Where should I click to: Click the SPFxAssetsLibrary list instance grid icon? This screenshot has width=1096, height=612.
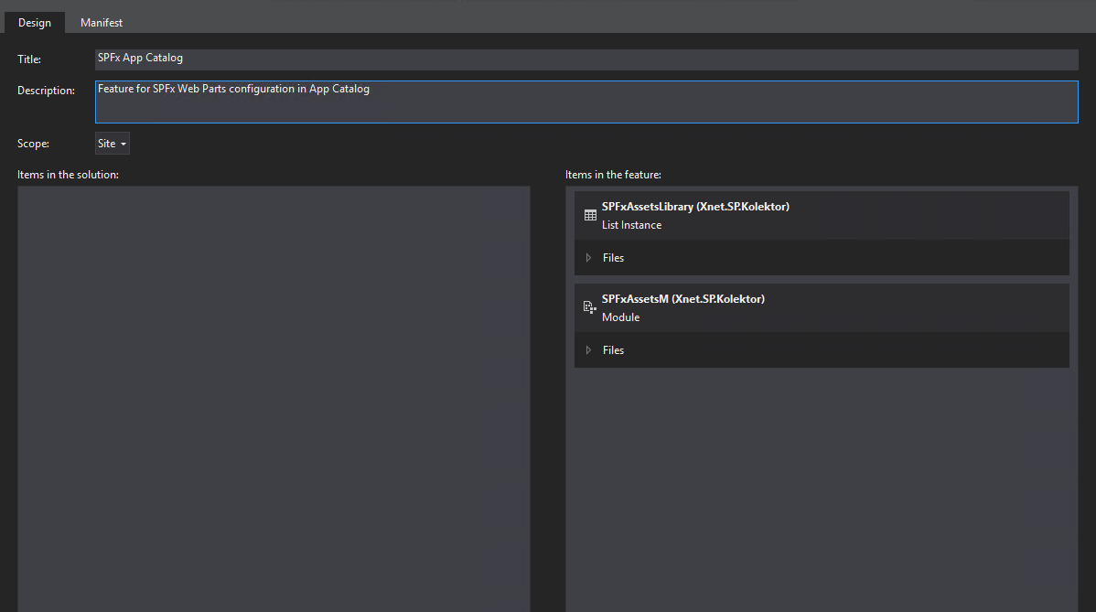point(590,216)
